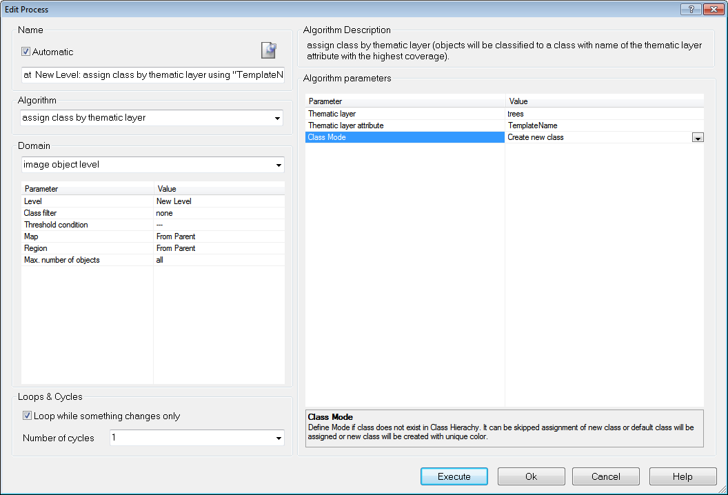Click the 'trees' thematic layer value

pyautogui.click(x=605, y=114)
